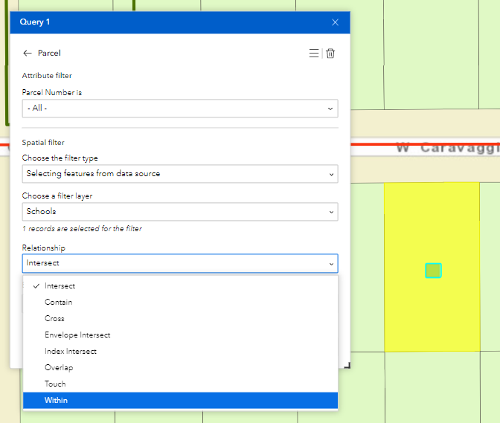Click the 'Attribute filter' label

tap(47, 76)
